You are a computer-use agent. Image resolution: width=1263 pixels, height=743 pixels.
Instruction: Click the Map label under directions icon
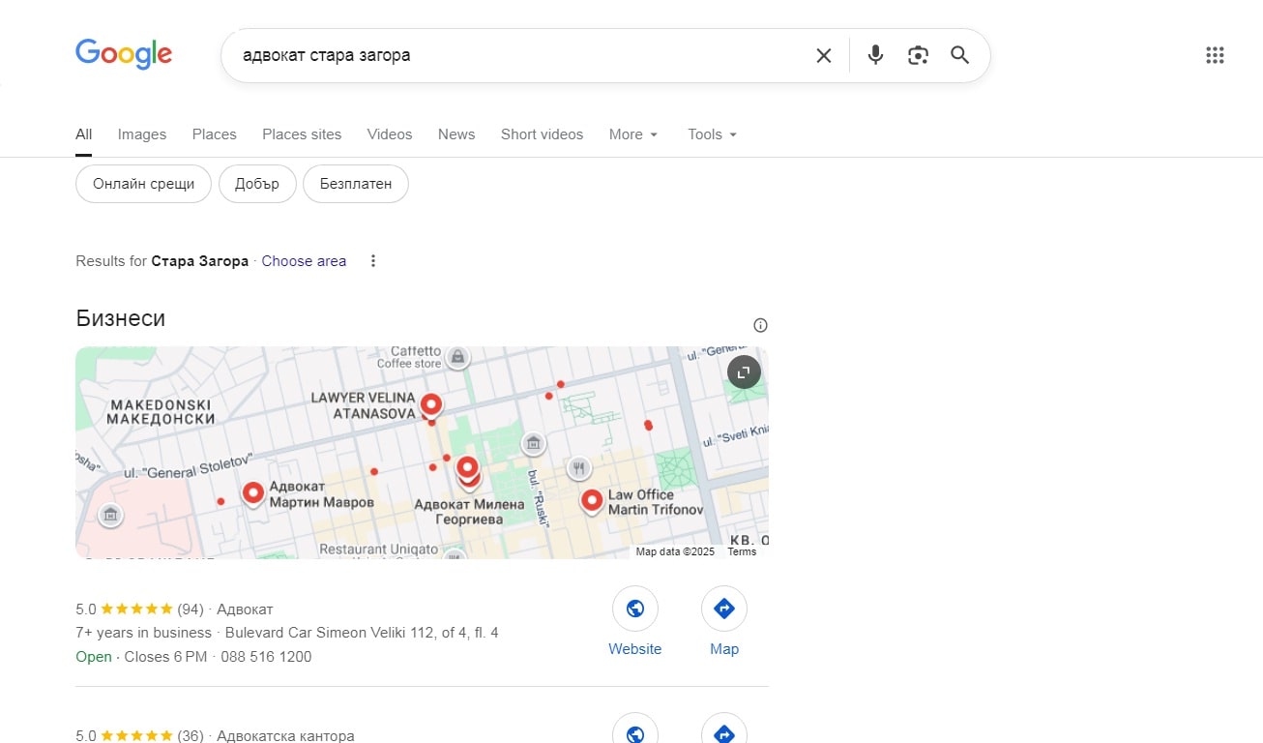coord(724,649)
